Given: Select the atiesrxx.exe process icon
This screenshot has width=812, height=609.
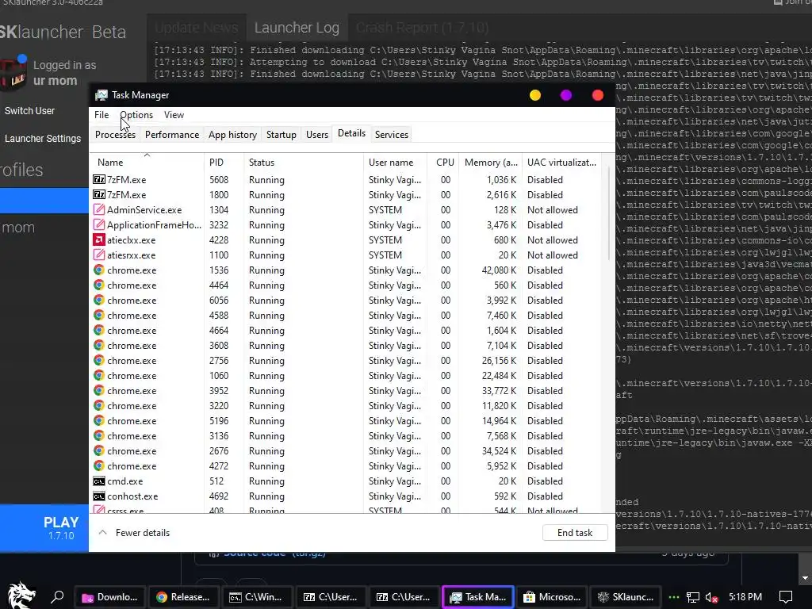Looking at the screenshot, I should click(99, 255).
